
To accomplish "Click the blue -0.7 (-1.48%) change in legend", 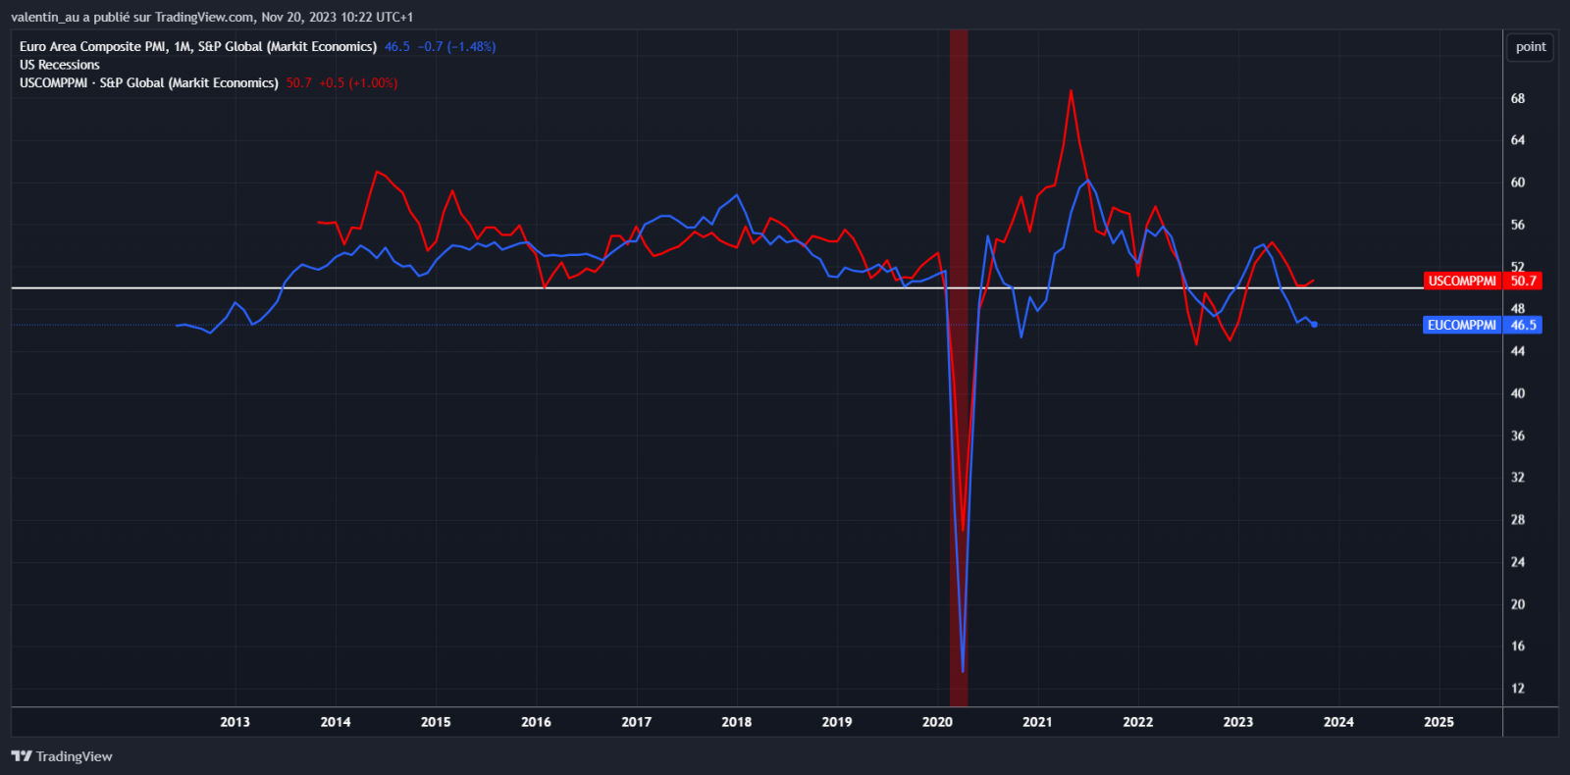I will point(456,47).
